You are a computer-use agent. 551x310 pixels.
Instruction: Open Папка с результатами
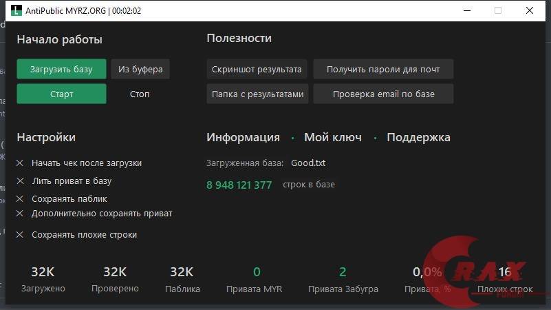[257, 94]
